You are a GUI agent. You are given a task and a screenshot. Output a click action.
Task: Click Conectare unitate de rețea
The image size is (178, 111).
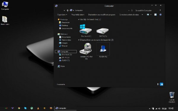pos(129,15)
